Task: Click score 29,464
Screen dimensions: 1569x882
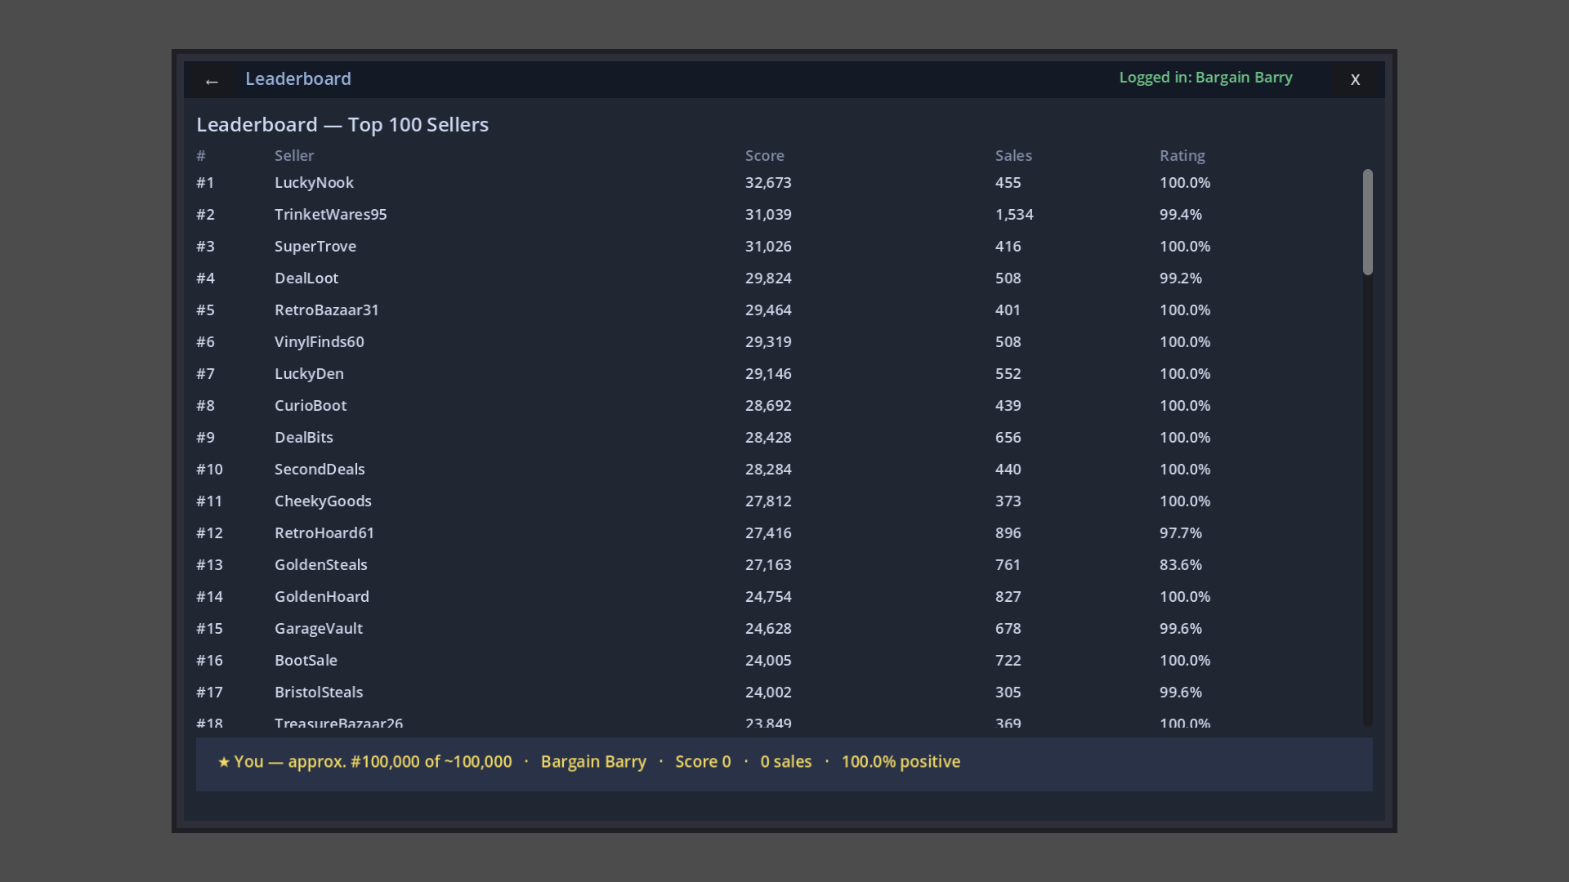Action: point(767,310)
